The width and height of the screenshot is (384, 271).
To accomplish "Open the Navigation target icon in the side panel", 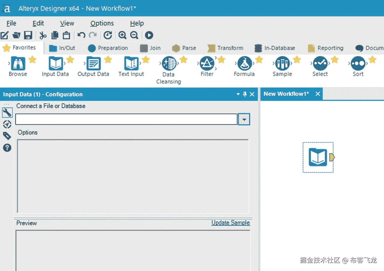I will pyautogui.click(x=7, y=124).
